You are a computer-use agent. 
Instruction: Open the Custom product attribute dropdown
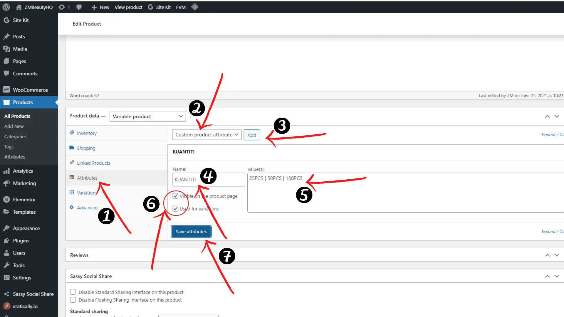pos(207,135)
